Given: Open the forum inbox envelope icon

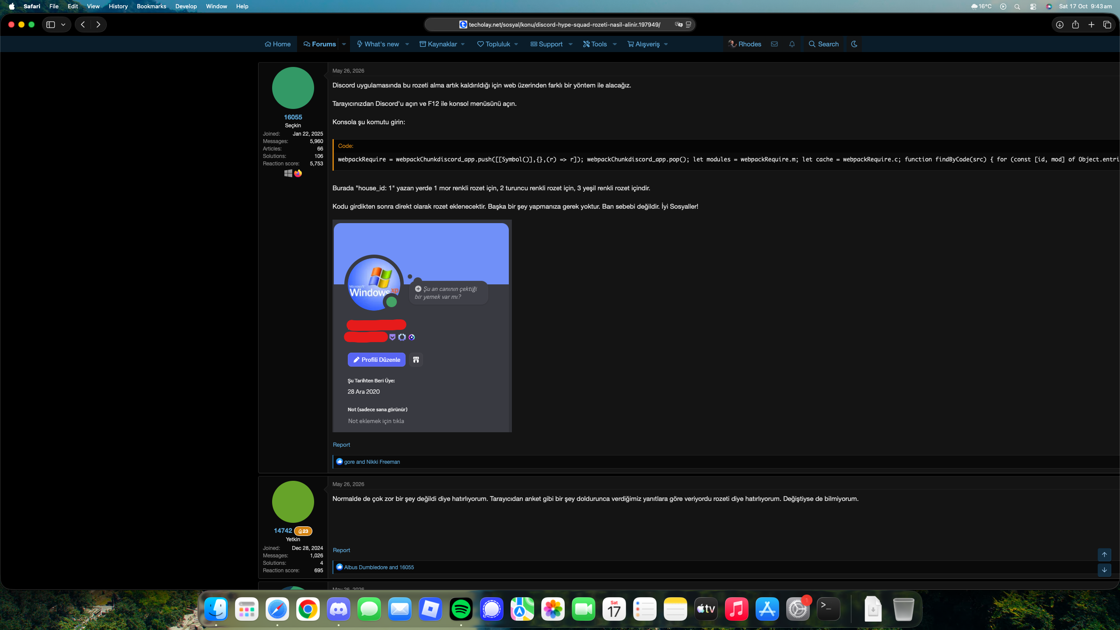Looking at the screenshot, I should point(774,44).
